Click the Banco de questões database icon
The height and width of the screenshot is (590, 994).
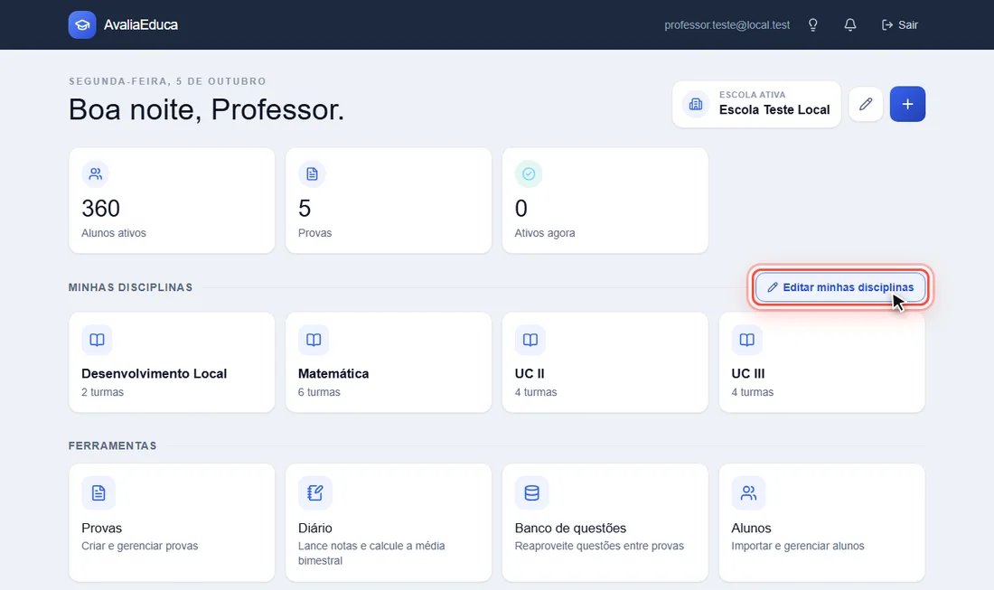532,493
